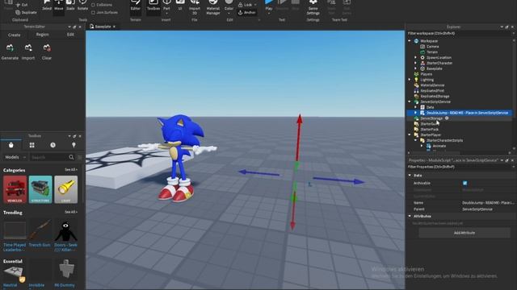
Task: Select ReplicatedStorage in the Explorer tree
Action: [435, 97]
